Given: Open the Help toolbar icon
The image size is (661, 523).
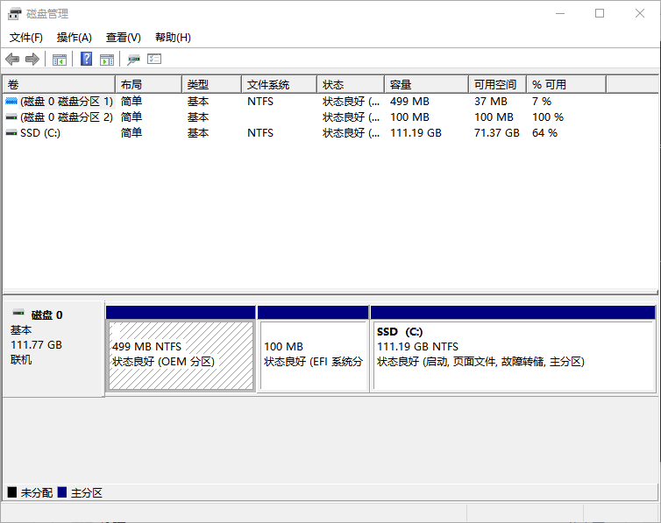Looking at the screenshot, I should tap(87, 59).
